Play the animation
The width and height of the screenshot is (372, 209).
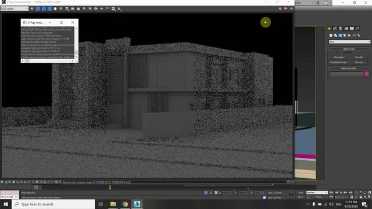341,193
